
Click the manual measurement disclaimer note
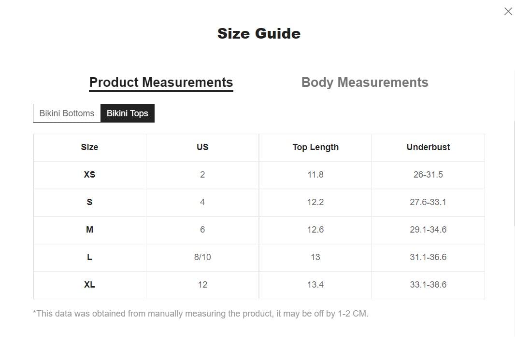[200, 314]
